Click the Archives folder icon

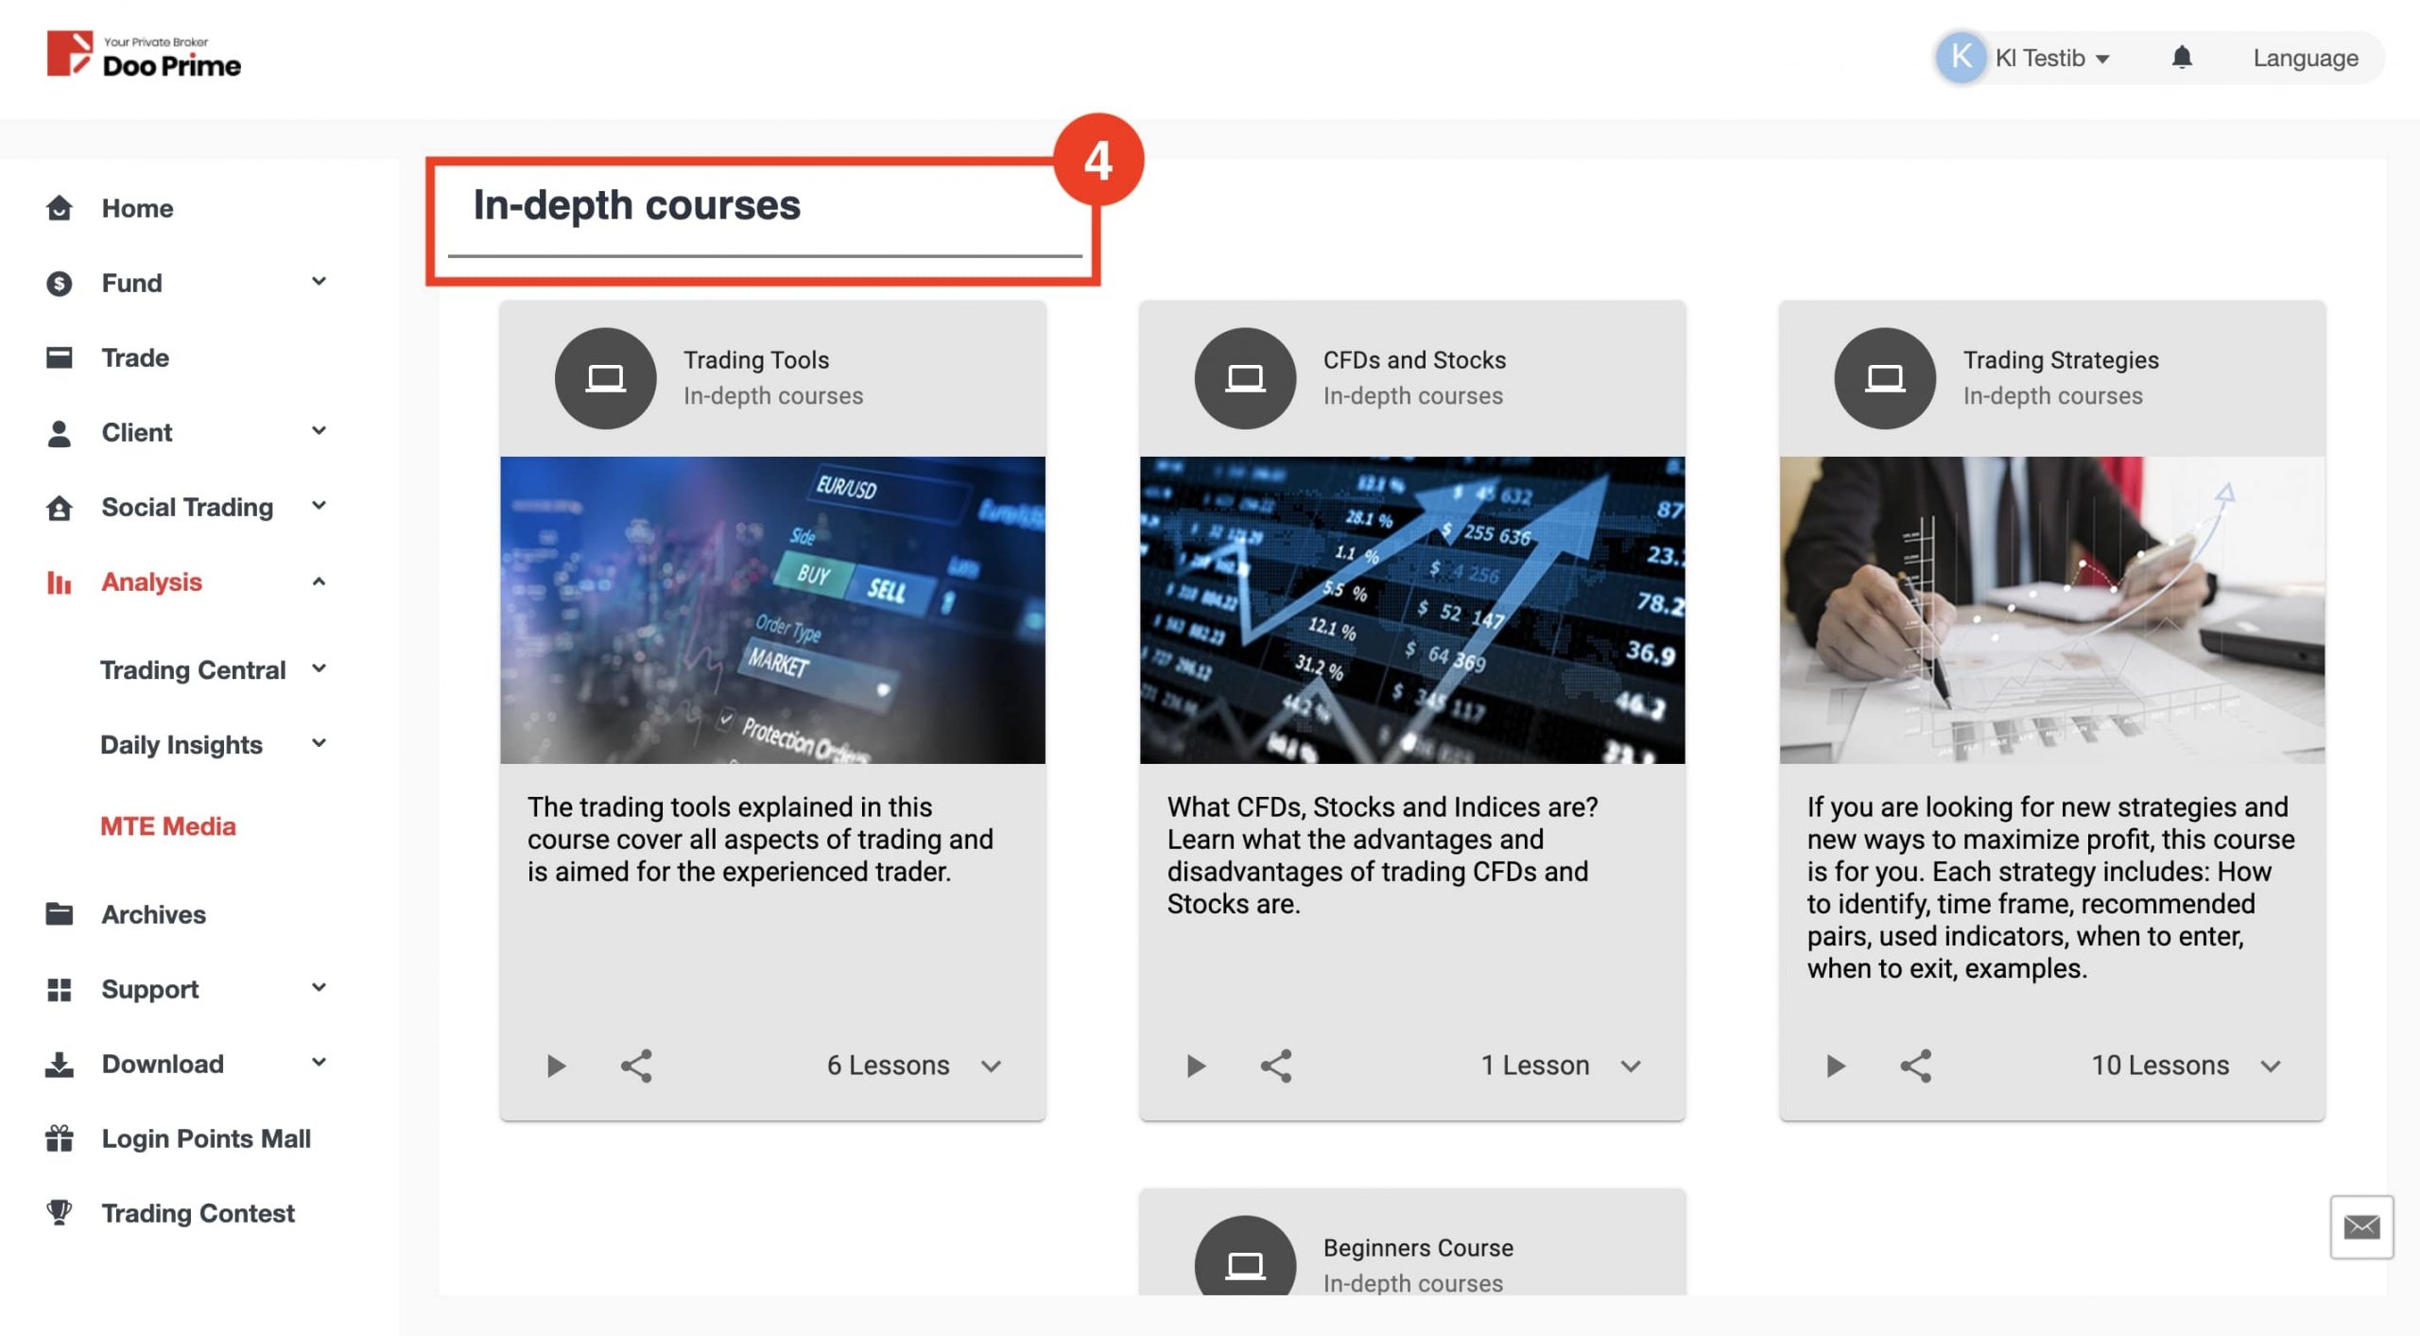coord(59,913)
